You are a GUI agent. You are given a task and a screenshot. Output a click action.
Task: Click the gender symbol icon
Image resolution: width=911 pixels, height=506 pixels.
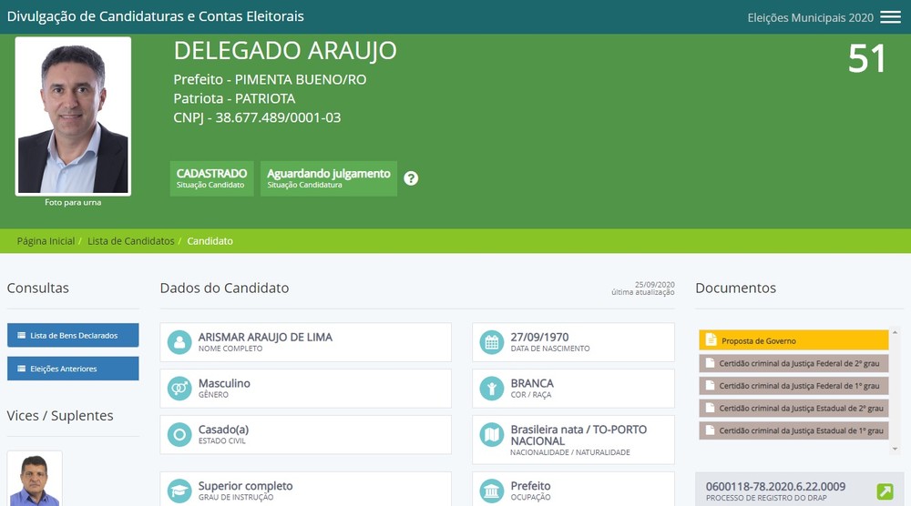click(x=179, y=389)
